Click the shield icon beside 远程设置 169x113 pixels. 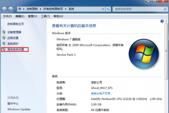[x=4, y=38]
